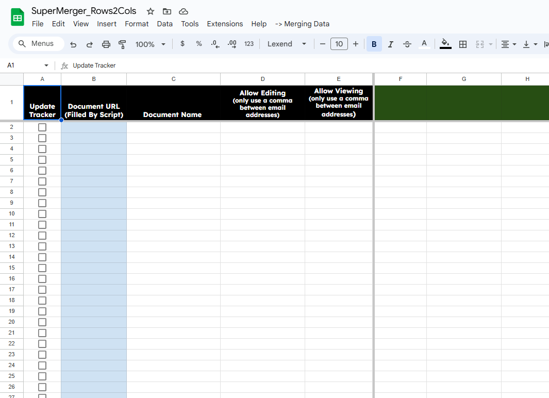Increase decimal places
This screenshot has width=549, height=398.
232,44
